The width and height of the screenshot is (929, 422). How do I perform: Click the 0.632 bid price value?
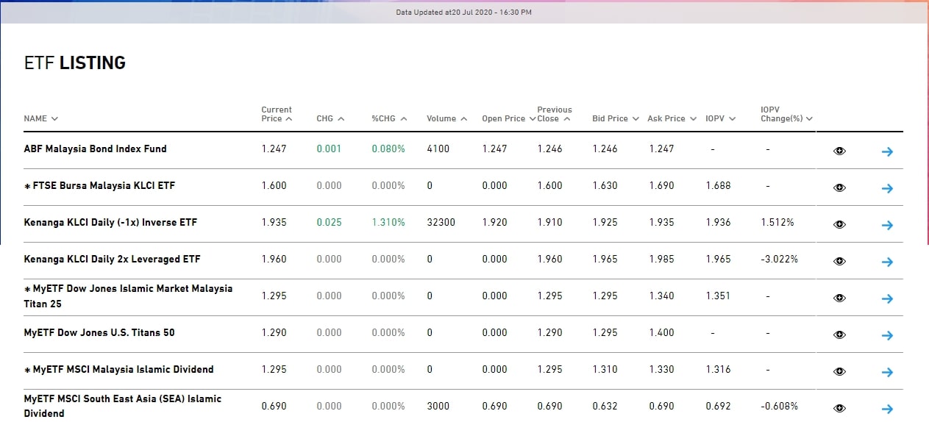pyautogui.click(x=605, y=406)
